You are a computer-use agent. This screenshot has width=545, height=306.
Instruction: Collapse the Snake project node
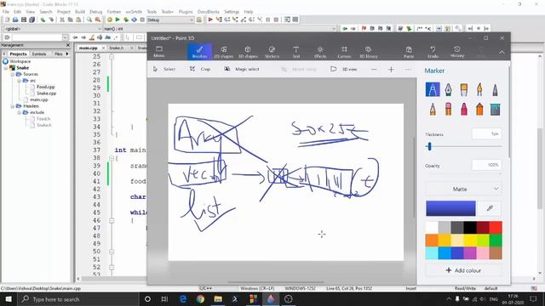click(6, 68)
